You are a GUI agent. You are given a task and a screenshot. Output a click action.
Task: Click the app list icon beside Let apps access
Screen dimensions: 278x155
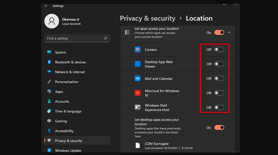pyautogui.click(x=127, y=33)
